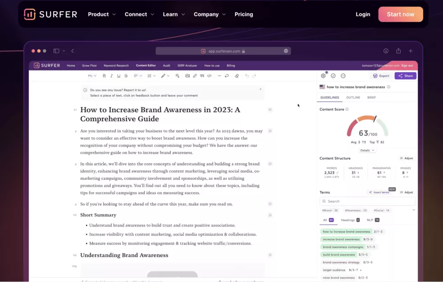Open the Product menu in Surfer navbar

click(x=102, y=14)
